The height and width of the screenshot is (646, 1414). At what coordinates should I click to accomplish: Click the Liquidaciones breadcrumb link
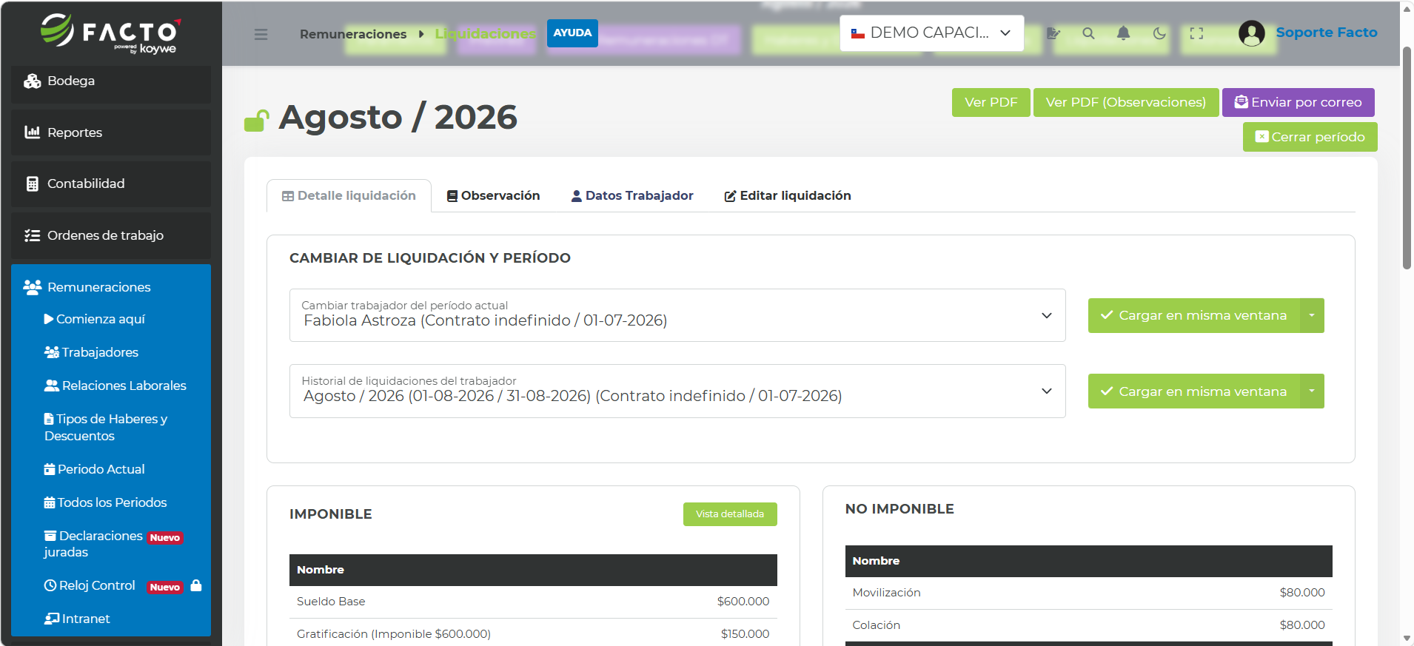[x=485, y=34]
